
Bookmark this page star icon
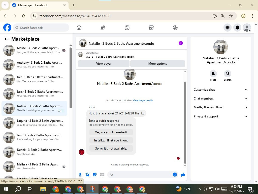(231, 16)
